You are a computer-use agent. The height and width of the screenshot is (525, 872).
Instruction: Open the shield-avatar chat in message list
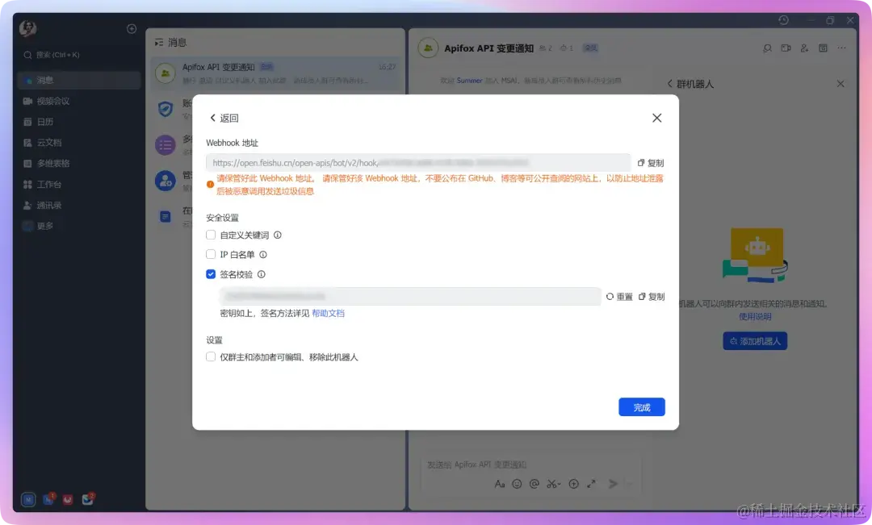click(166, 109)
